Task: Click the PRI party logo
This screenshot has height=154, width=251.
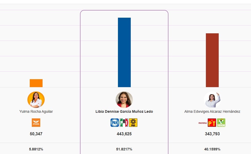Action: click(x=124, y=122)
